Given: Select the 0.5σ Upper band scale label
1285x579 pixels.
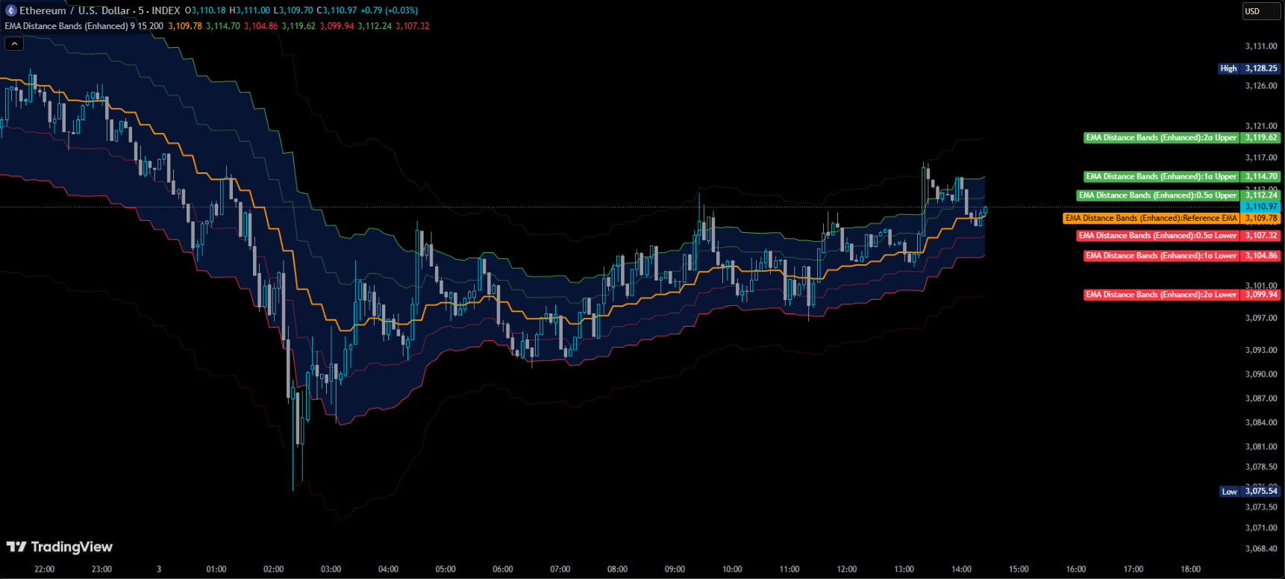Looking at the screenshot, I should 1178,195.
